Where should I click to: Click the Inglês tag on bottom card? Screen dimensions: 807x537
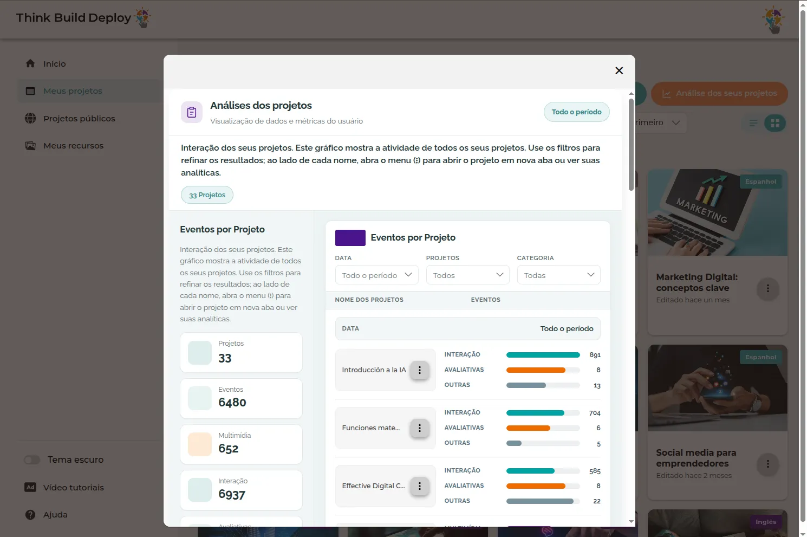click(766, 522)
